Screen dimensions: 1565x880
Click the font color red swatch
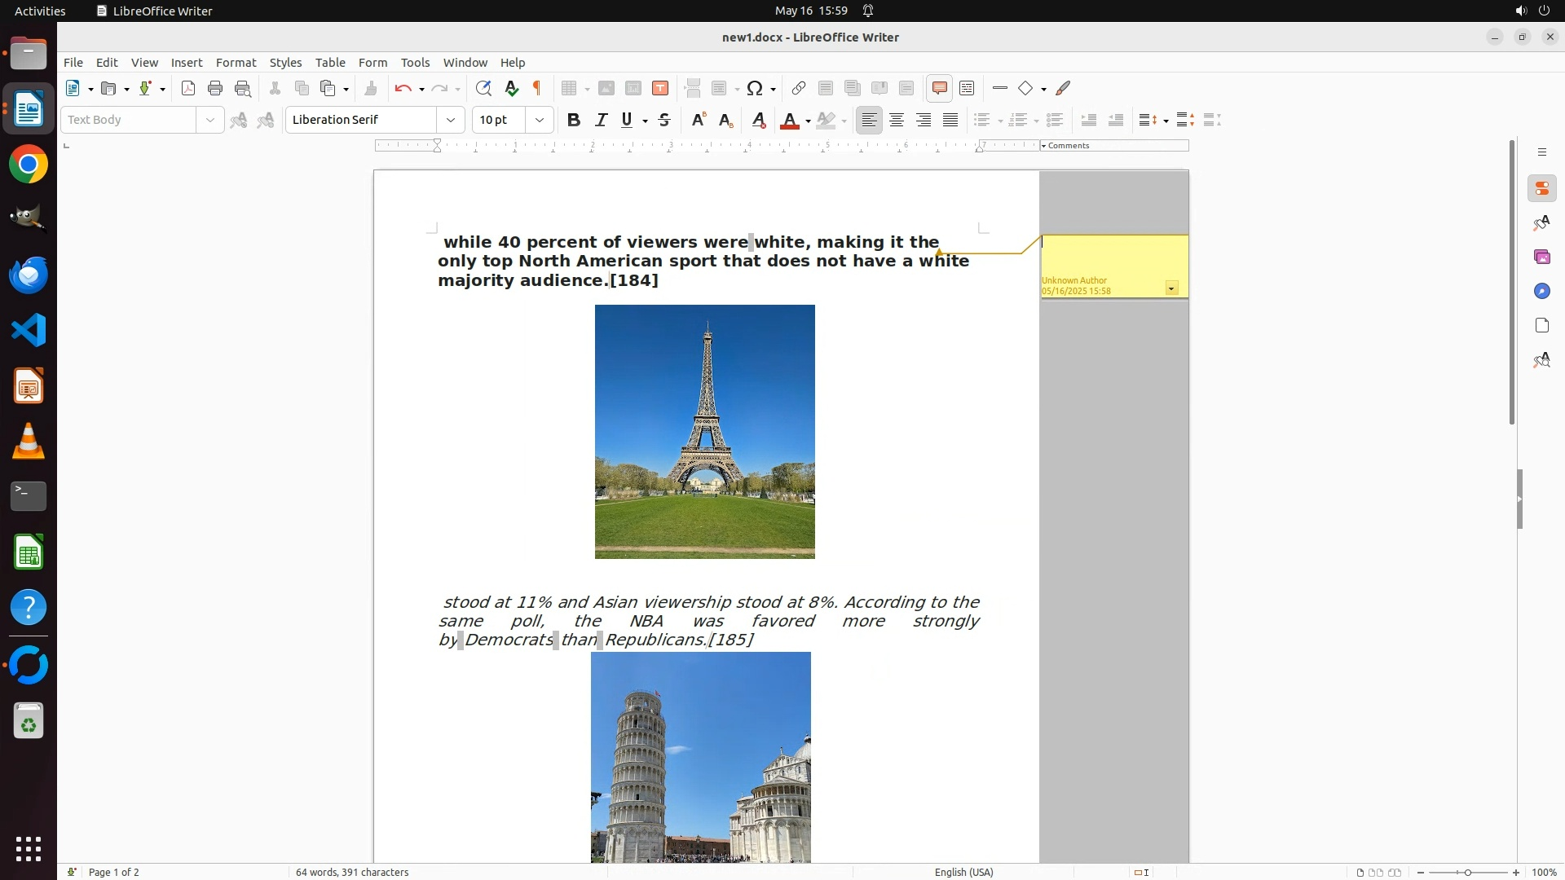click(789, 121)
